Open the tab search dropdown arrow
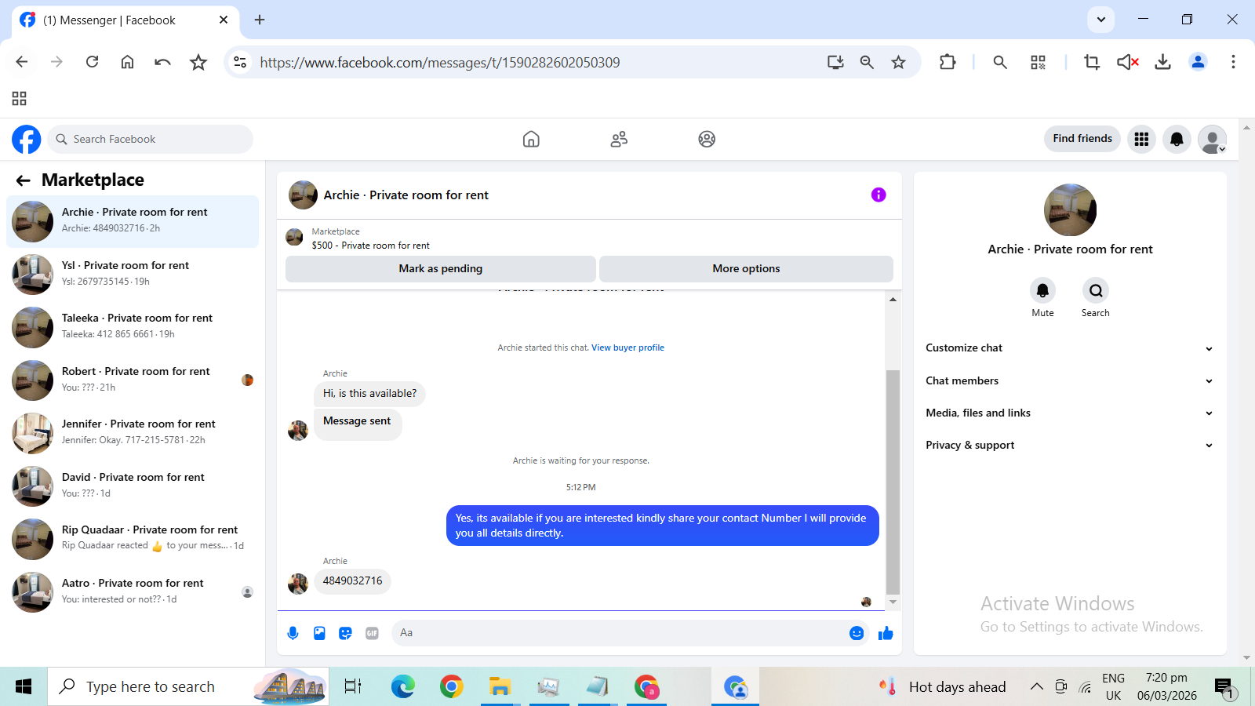1255x706 pixels. (x=1100, y=20)
